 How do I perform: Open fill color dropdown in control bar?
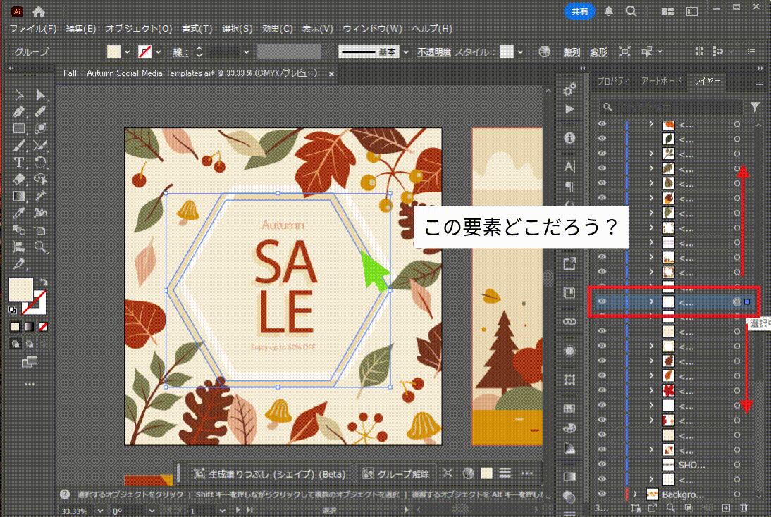[128, 51]
